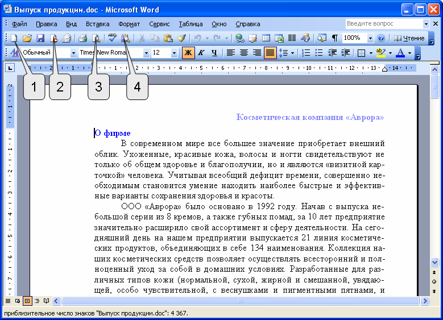Toggle italic (К) formatting
The height and width of the screenshot is (320, 443).
pyautogui.click(x=201, y=53)
